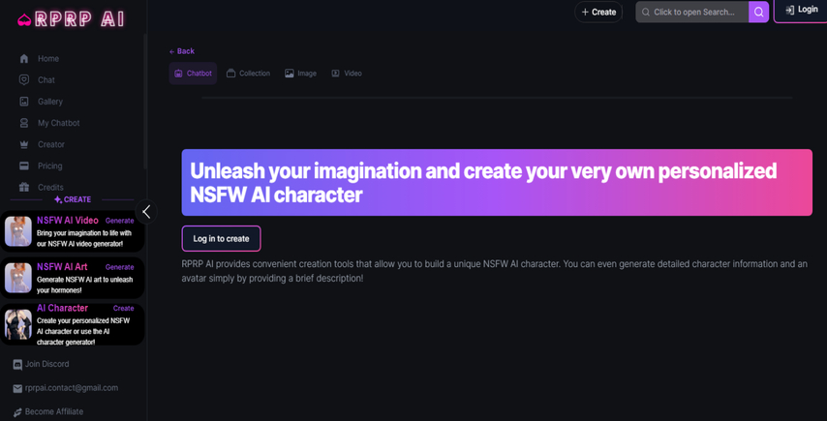Click the Login button at top right
Image resolution: width=827 pixels, height=421 pixels.
[801, 11]
